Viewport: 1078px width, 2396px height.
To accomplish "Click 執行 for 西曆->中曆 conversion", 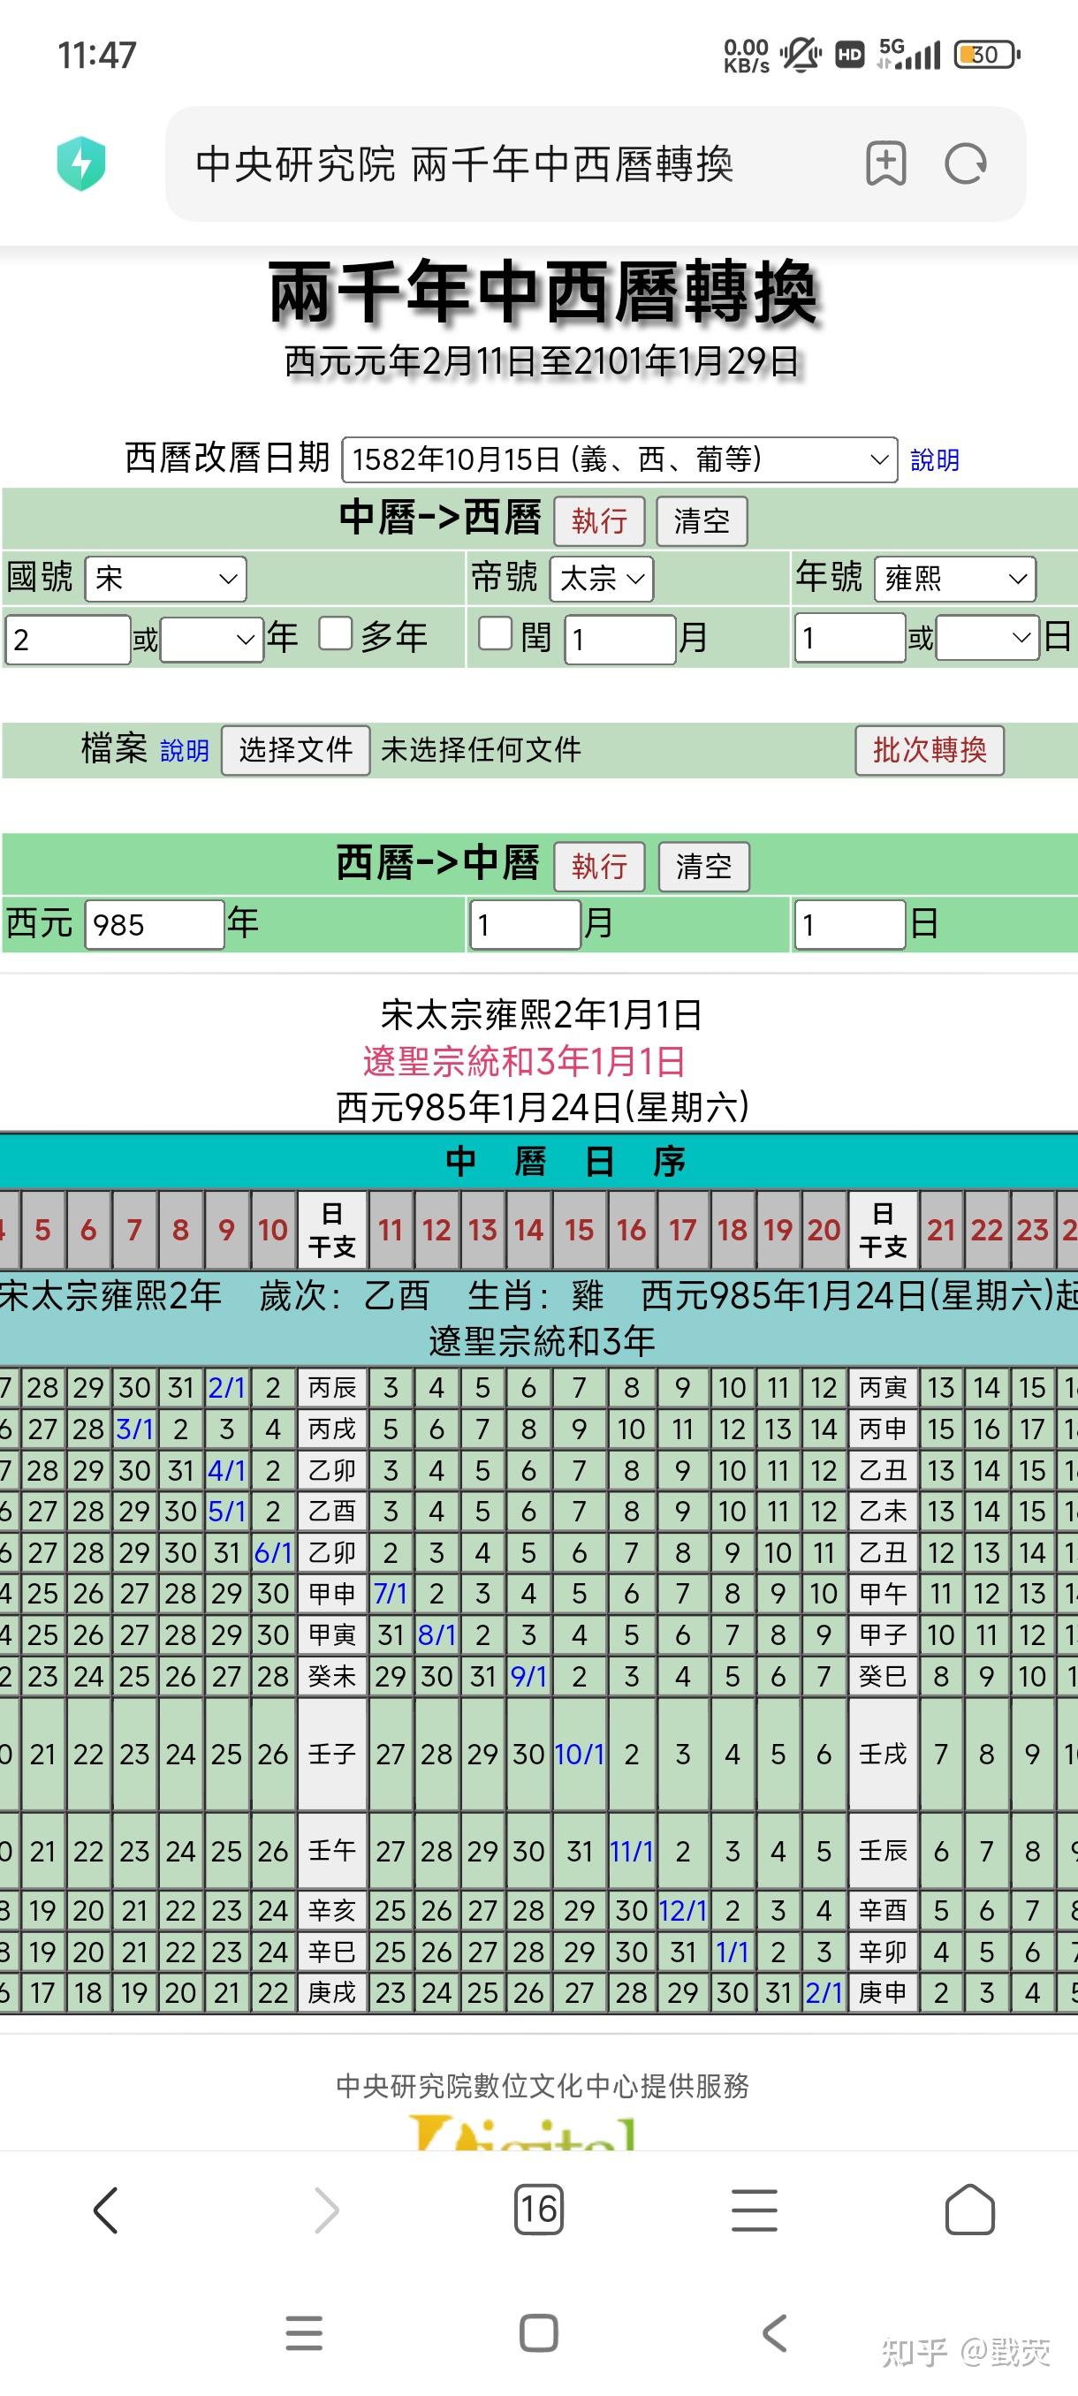I will (599, 867).
